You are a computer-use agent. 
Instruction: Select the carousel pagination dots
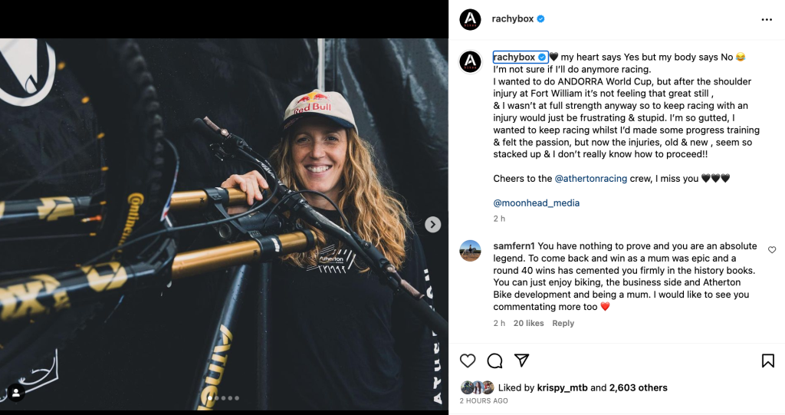(224, 398)
